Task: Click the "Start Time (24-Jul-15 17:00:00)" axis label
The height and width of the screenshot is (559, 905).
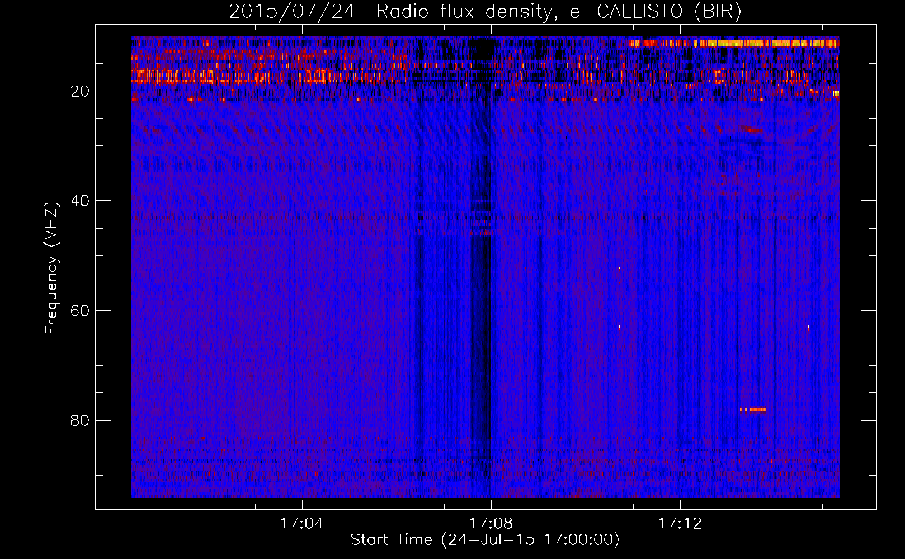Action: 485,540
